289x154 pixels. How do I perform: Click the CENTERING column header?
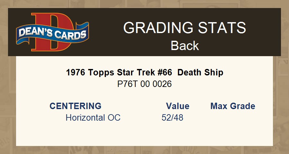click(x=75, y=106)
